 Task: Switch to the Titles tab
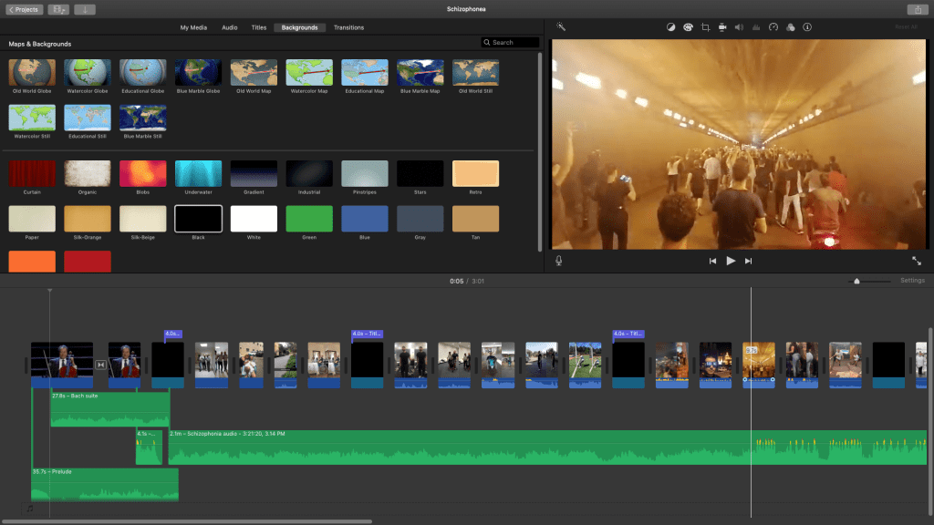(259, 27)
